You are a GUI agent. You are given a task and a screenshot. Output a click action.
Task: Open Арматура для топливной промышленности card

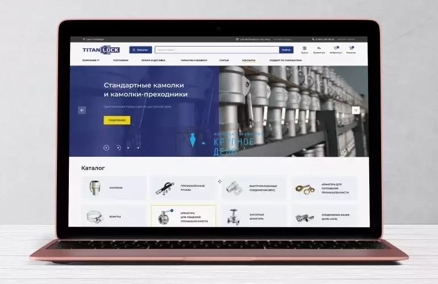point(324,188)
